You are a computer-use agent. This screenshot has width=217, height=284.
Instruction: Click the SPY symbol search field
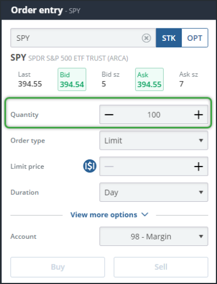tap(83, 38)
